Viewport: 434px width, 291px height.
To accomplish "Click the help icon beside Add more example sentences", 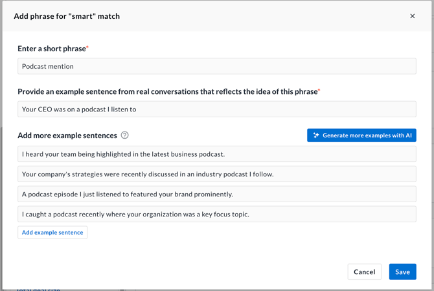I will [125, 135].
